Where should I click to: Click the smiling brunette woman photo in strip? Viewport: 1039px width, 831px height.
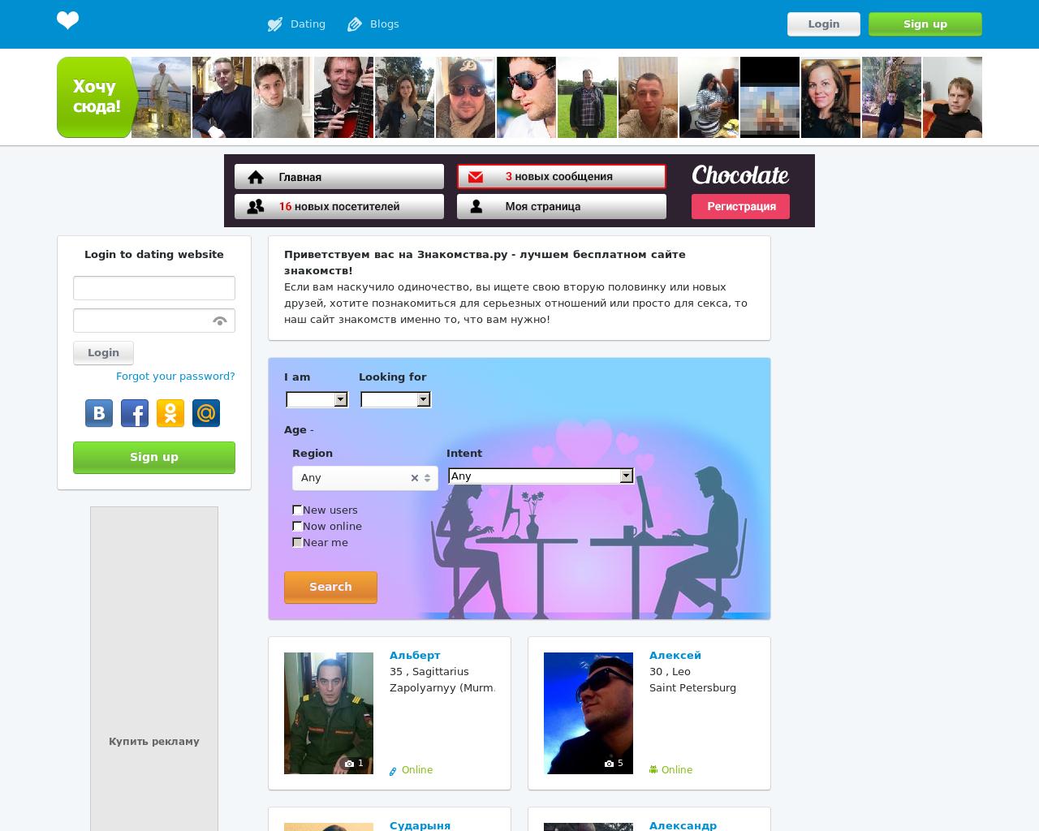830,97
